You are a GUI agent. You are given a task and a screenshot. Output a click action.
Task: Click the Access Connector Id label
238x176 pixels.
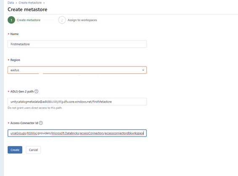coord(24,123)
